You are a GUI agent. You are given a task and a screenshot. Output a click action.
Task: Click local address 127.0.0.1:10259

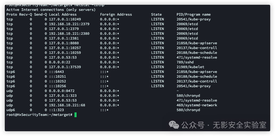65,52
